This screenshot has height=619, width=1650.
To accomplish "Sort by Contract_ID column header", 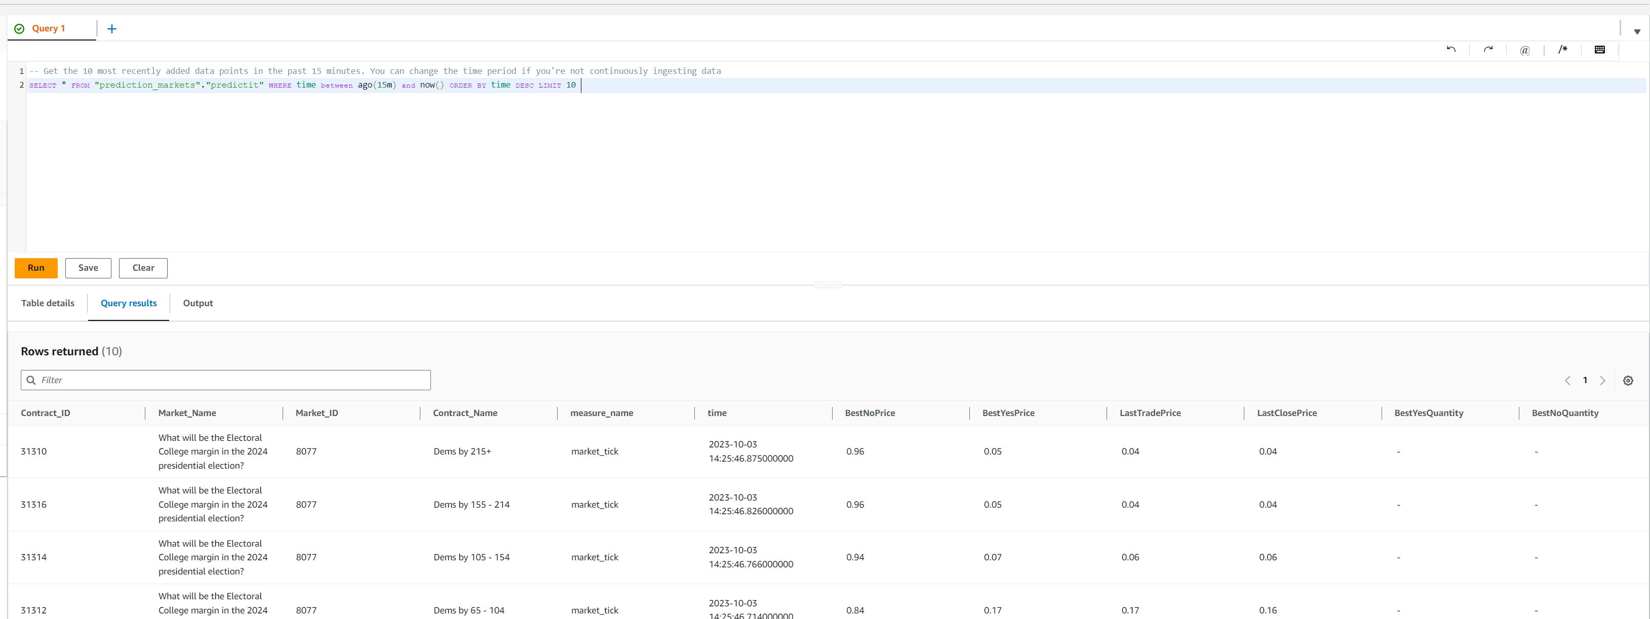I will point(46,413).
